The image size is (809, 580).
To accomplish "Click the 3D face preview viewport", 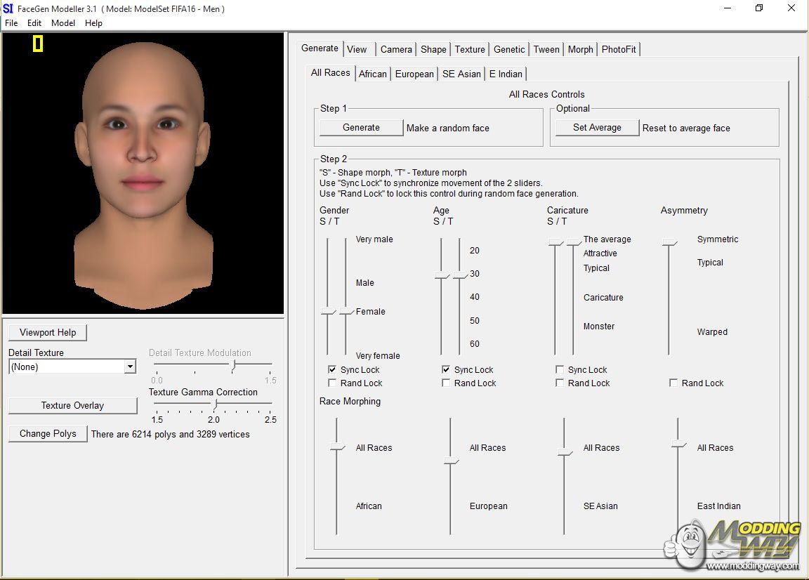I will click(x=143, y=173).
